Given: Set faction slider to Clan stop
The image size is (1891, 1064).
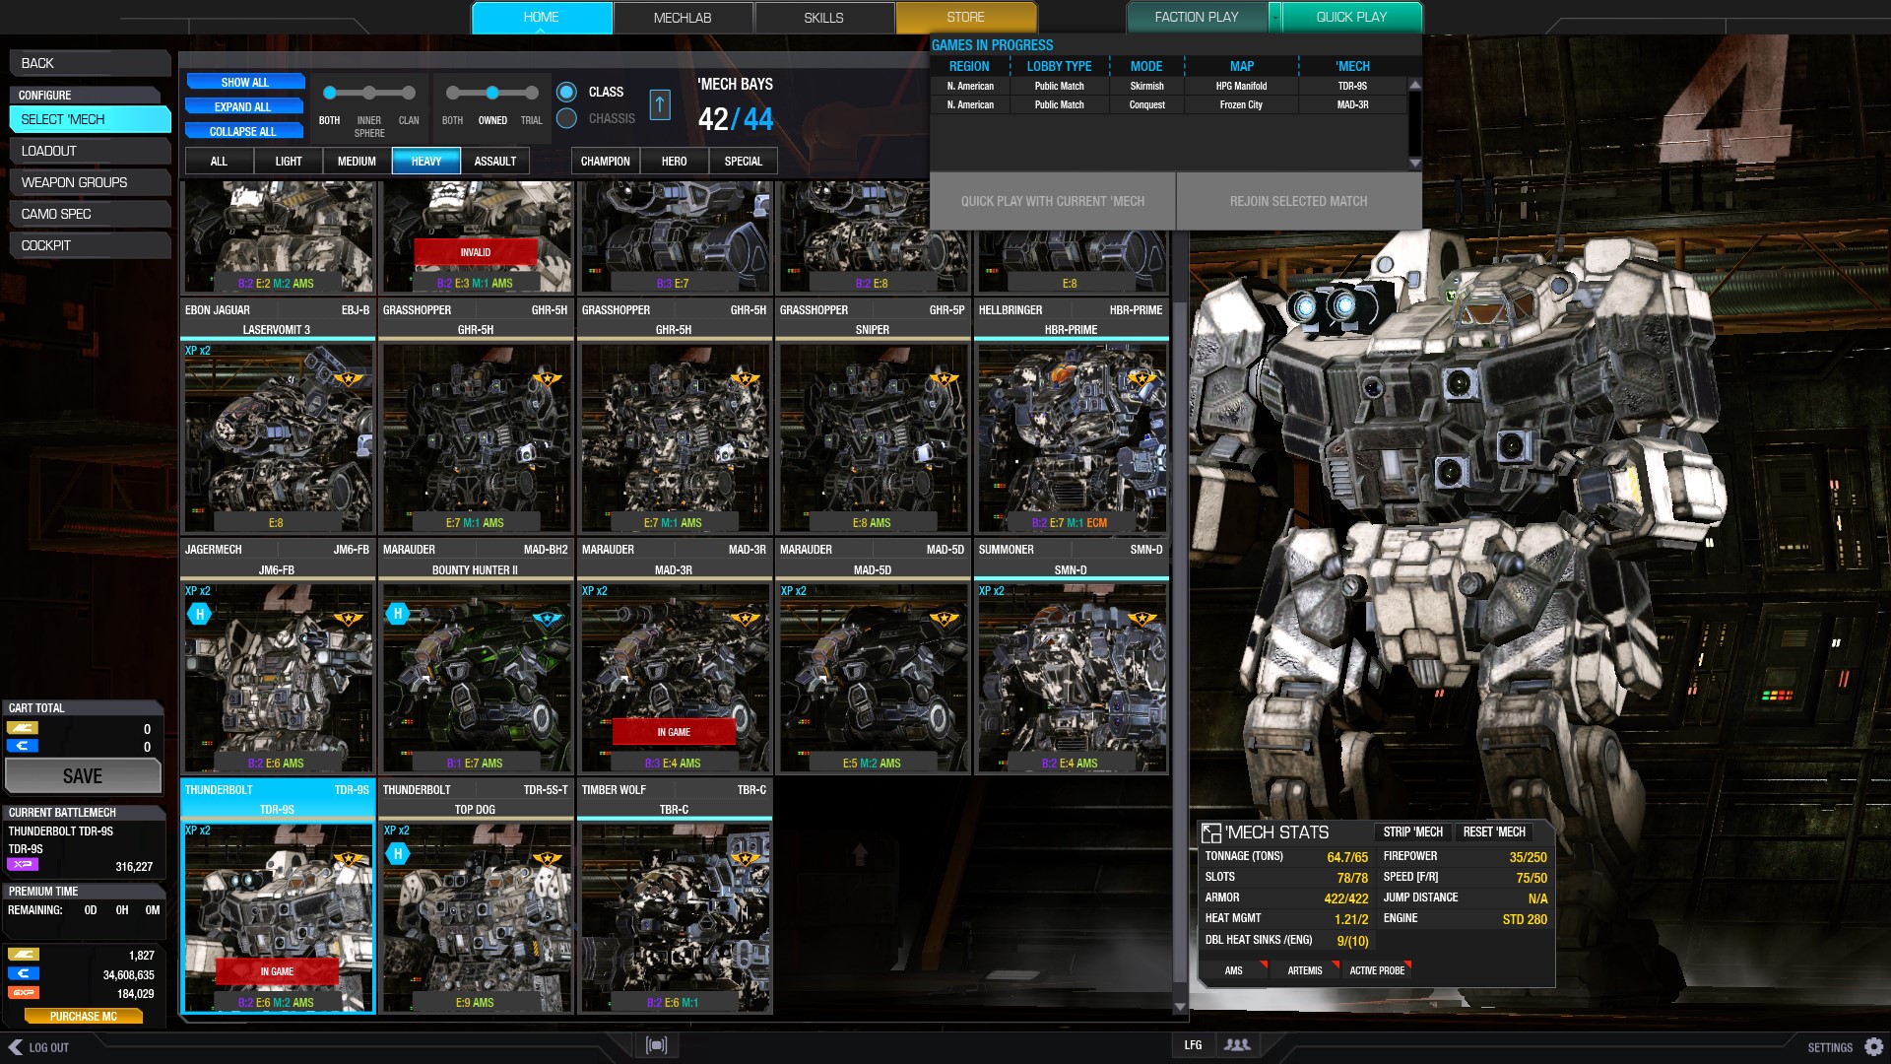Looking at the screenshot, I should tap(409, 94).
